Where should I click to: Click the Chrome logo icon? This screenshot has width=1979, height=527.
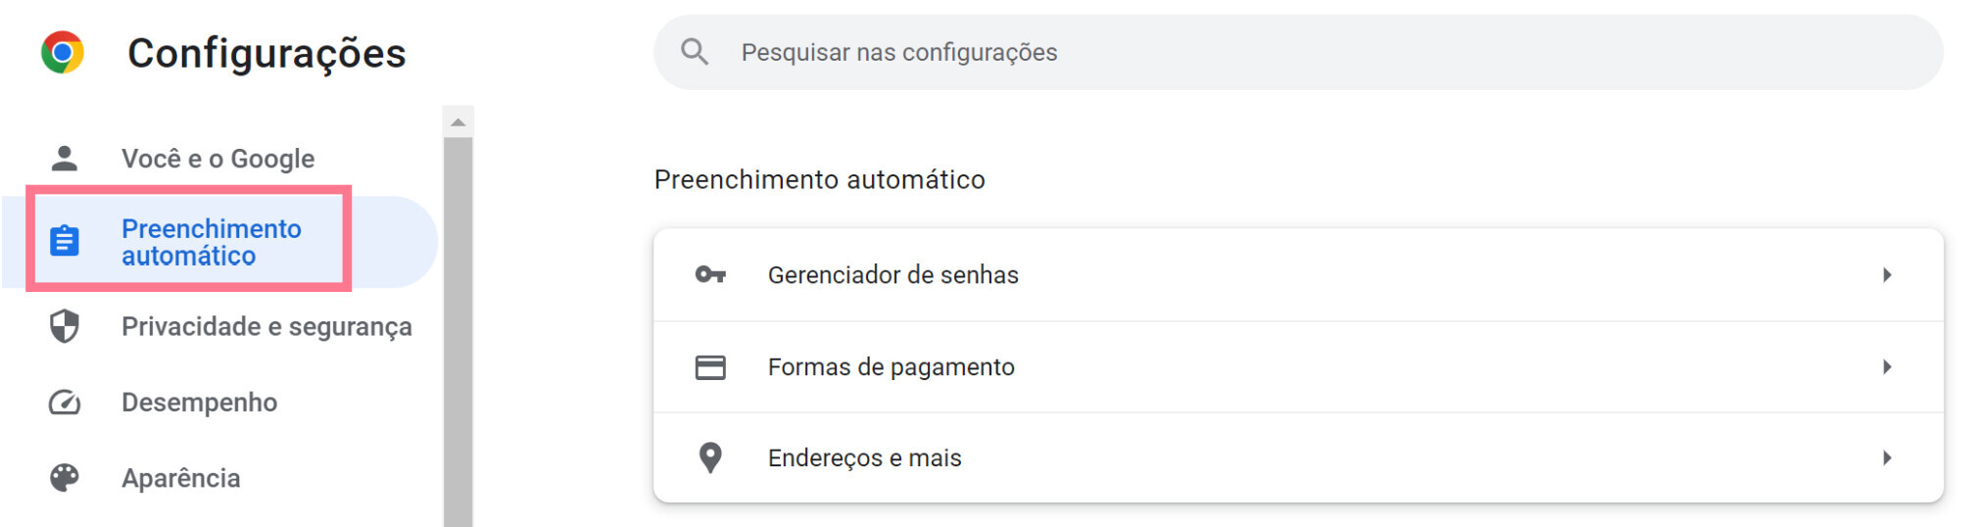tap(63, 52)
